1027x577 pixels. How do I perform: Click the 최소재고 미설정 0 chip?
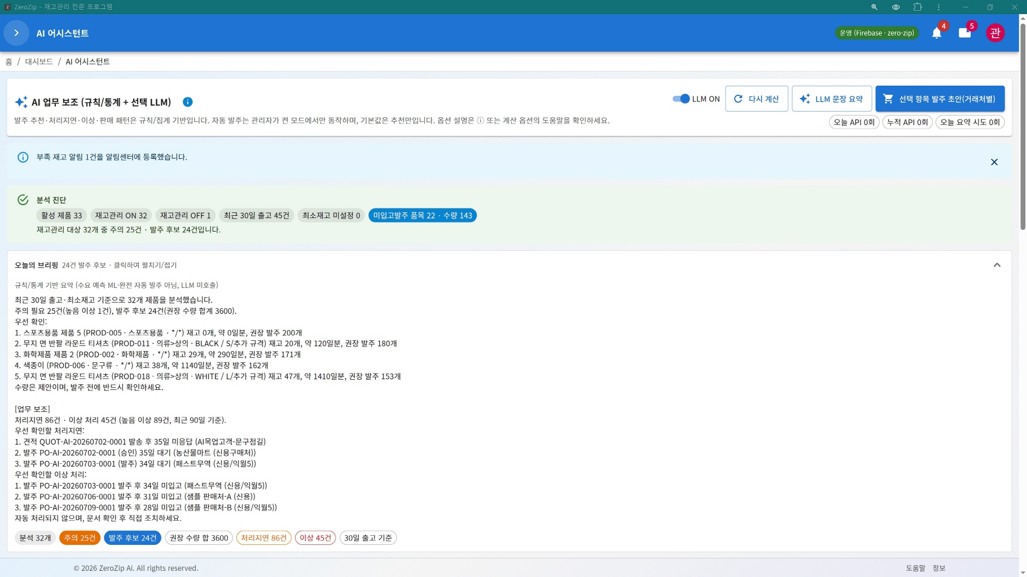(331, 215)
